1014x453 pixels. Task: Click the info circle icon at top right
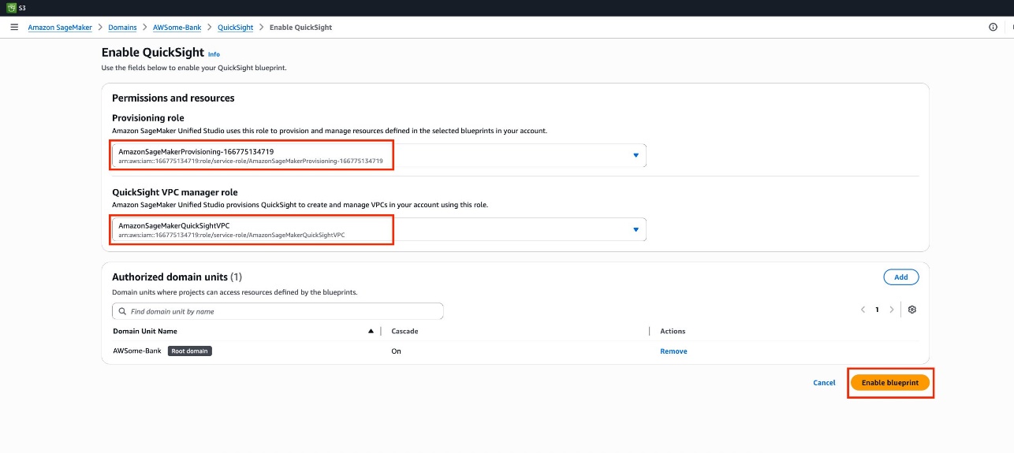coord(993,27)
